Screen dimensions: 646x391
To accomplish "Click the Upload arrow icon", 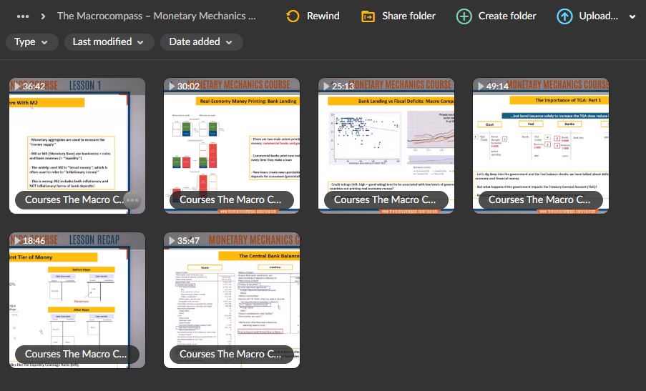I will pos(564,16).
